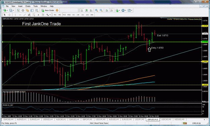Select the cursor arrow tool
The height and width of the screenshot is (126, 210).
(5, 15)
